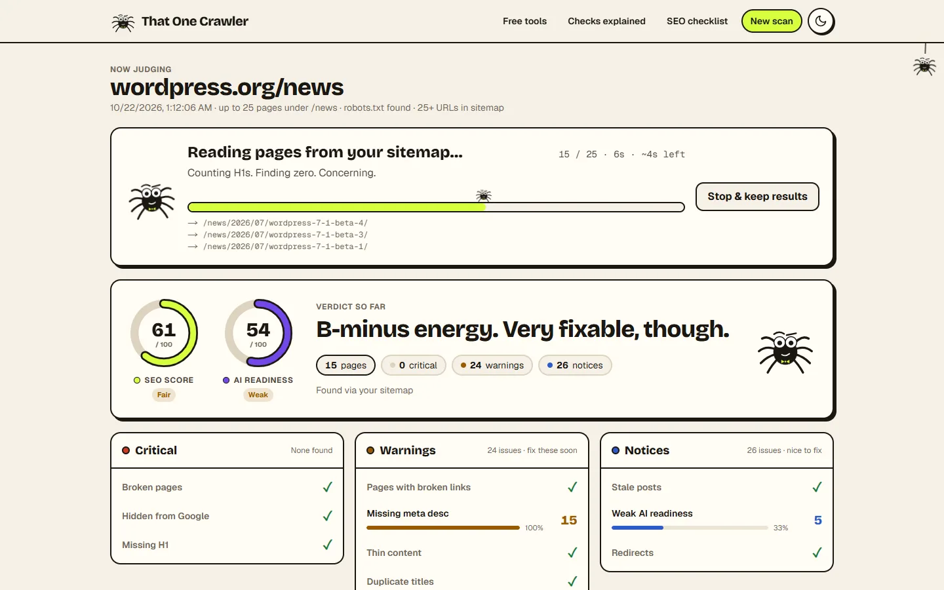Image resolution: width=944 pixels, height=590 pixels.
Task: Click the hanging spider icon at right edge
Action: (924, 66)
